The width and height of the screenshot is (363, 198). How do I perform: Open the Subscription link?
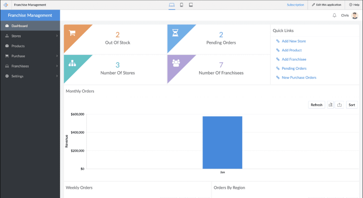pyautogui.click(x=295, y=5)
